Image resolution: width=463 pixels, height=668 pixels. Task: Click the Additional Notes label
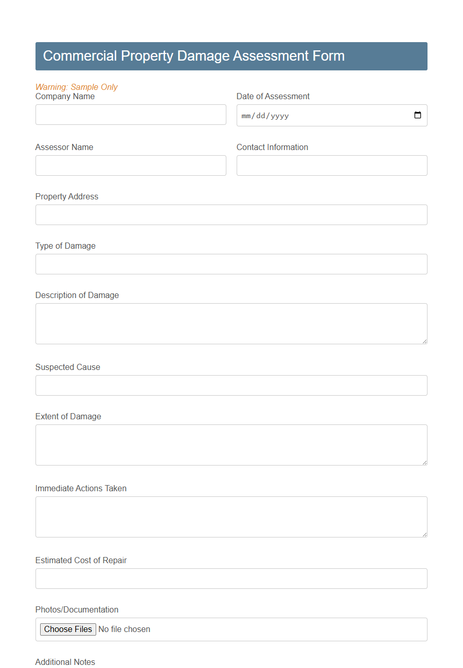pyautogui.click(x=65, y=662)
